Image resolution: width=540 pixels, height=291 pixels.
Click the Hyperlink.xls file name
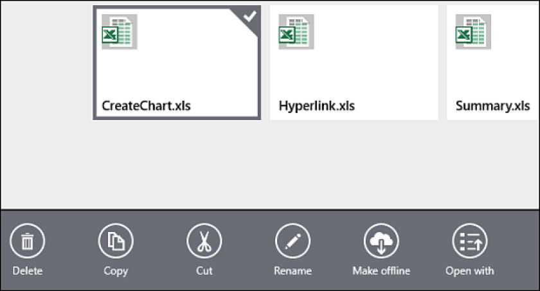tap(316, 106)
